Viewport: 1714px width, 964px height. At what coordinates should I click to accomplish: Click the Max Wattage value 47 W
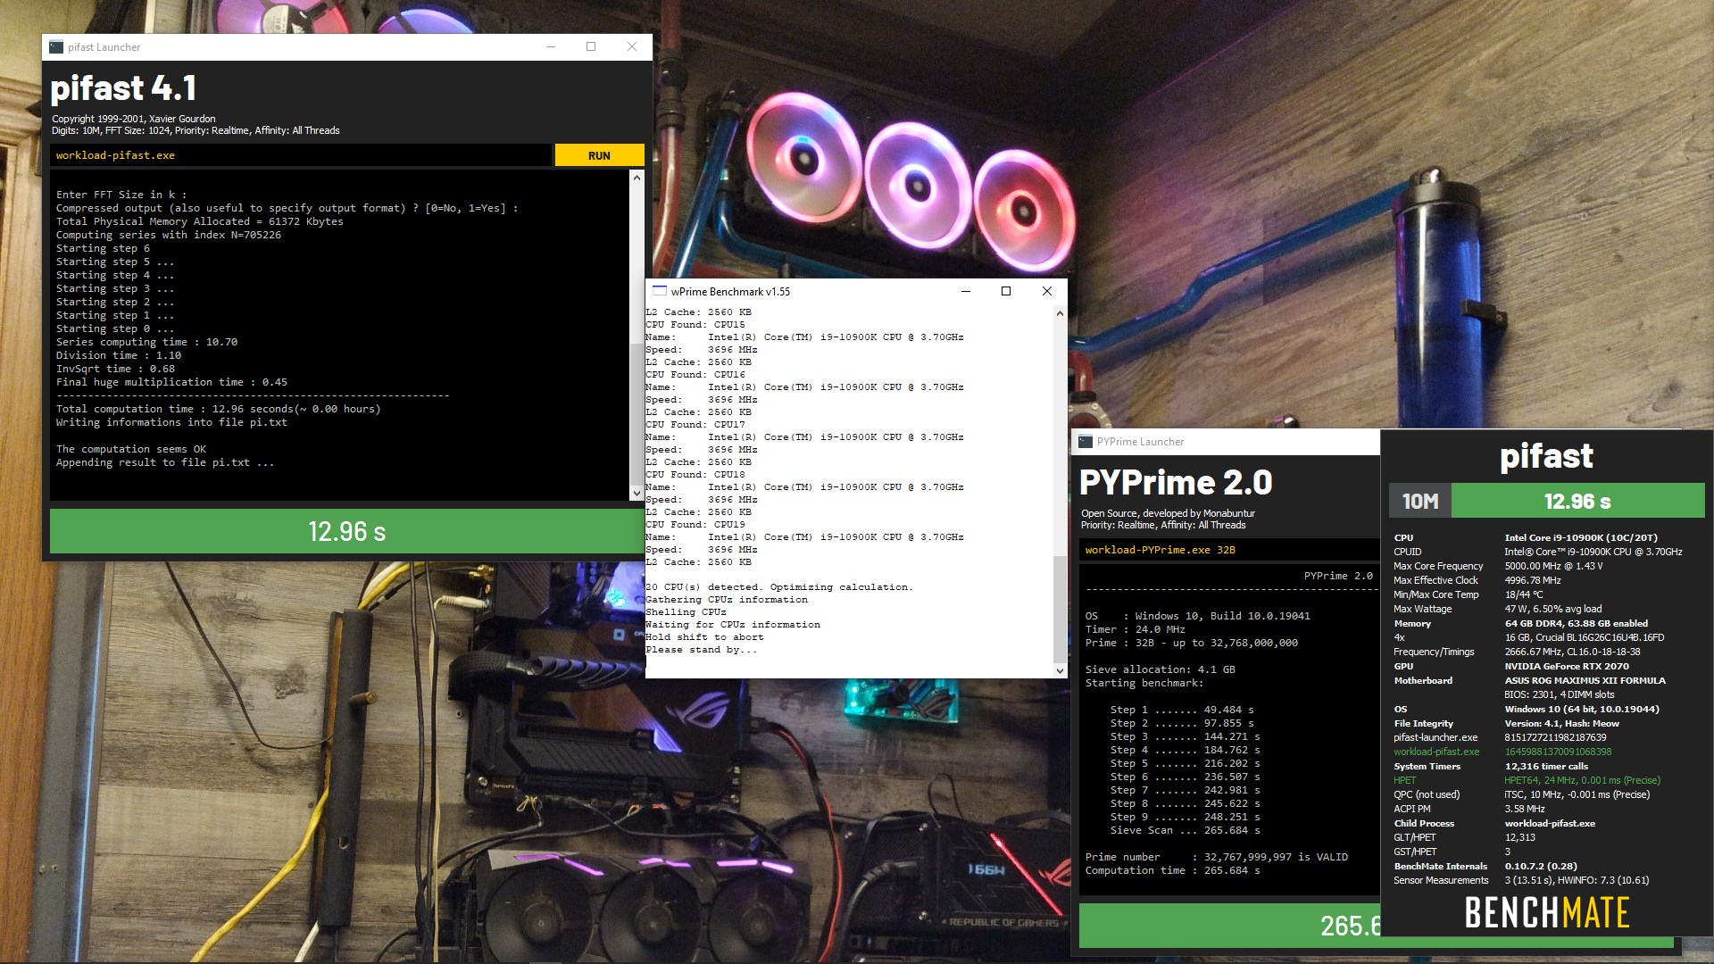click(x=1553, y=609)
